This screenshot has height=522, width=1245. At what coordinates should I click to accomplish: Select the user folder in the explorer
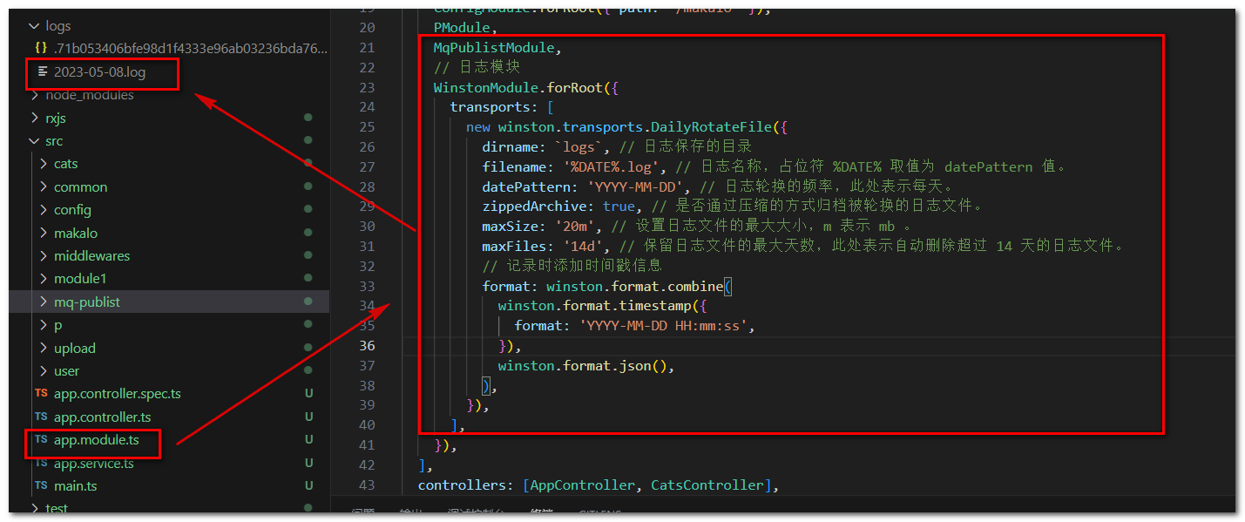click(68, 370)
